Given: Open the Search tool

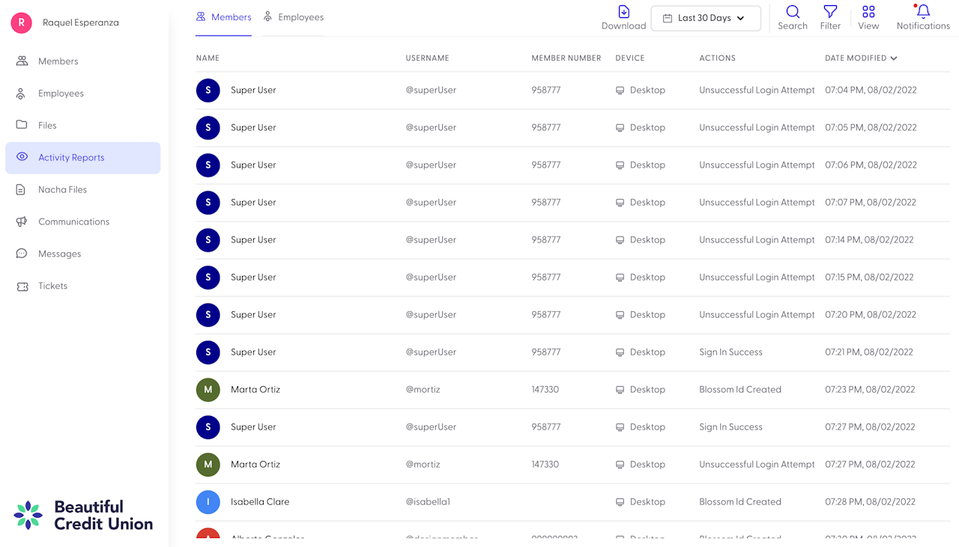Looking at the screenshot, I should [792, 12].
